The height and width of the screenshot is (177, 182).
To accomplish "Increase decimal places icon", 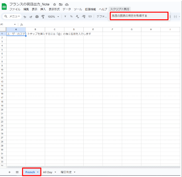I will pos(84,16).
